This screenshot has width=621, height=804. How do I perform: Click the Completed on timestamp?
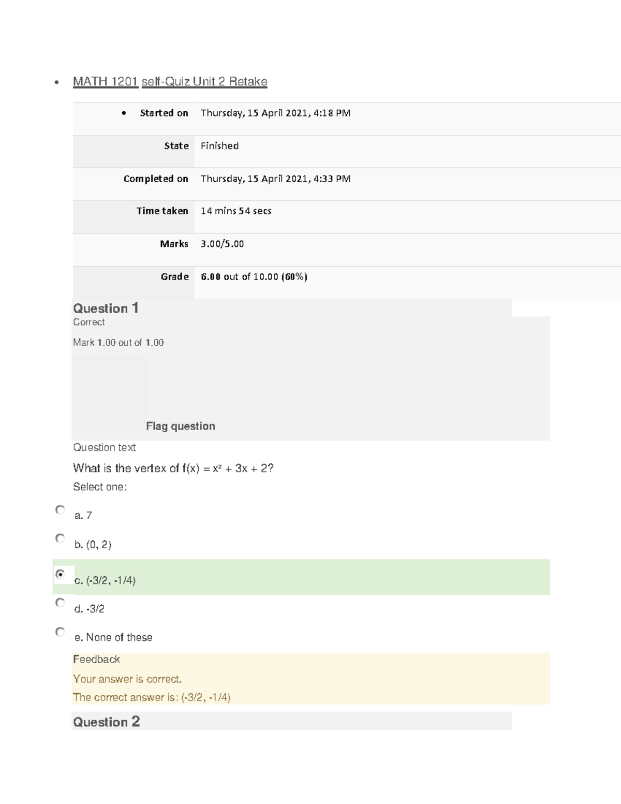(x=275, y=179)
